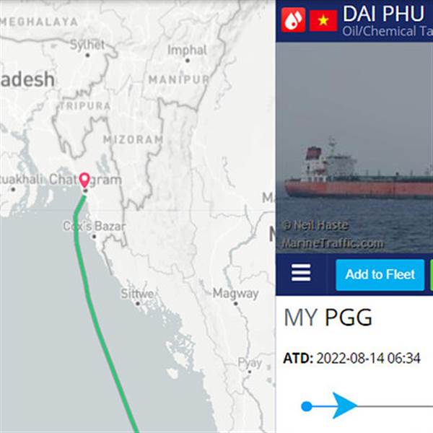Click the ATD departure time text
This screenshot has width=433, height=433.
(x=352, y=358)
